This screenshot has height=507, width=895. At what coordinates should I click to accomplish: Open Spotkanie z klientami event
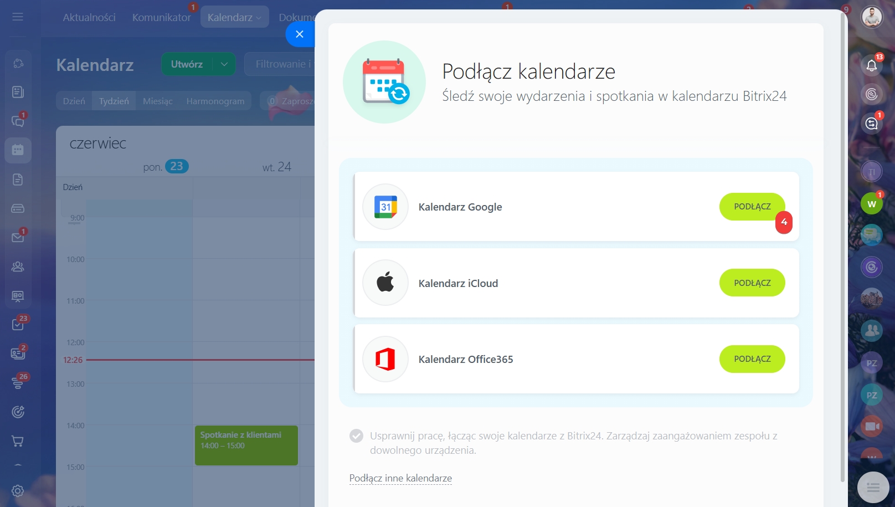click(x=246, y=445)
